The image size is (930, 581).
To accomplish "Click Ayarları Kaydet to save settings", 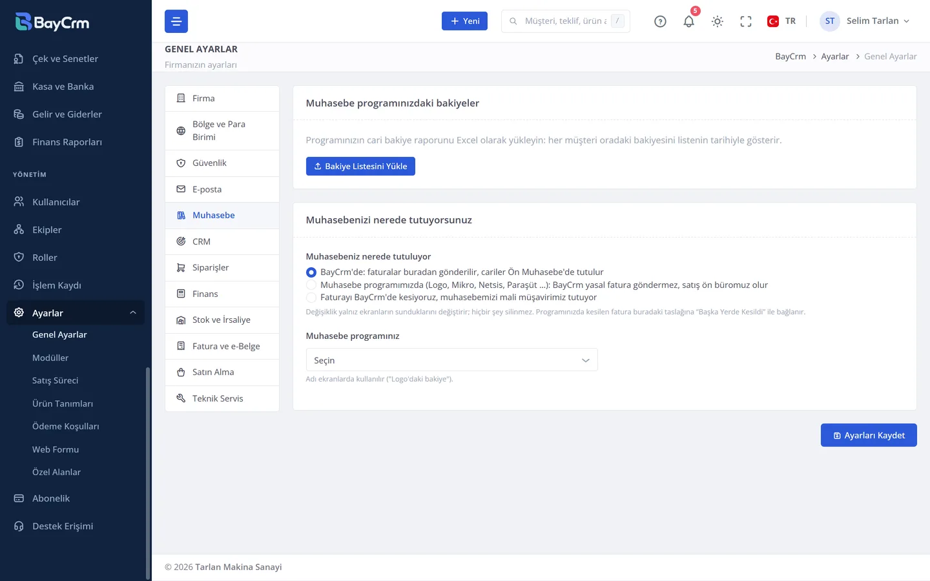I will pos(869,435).
